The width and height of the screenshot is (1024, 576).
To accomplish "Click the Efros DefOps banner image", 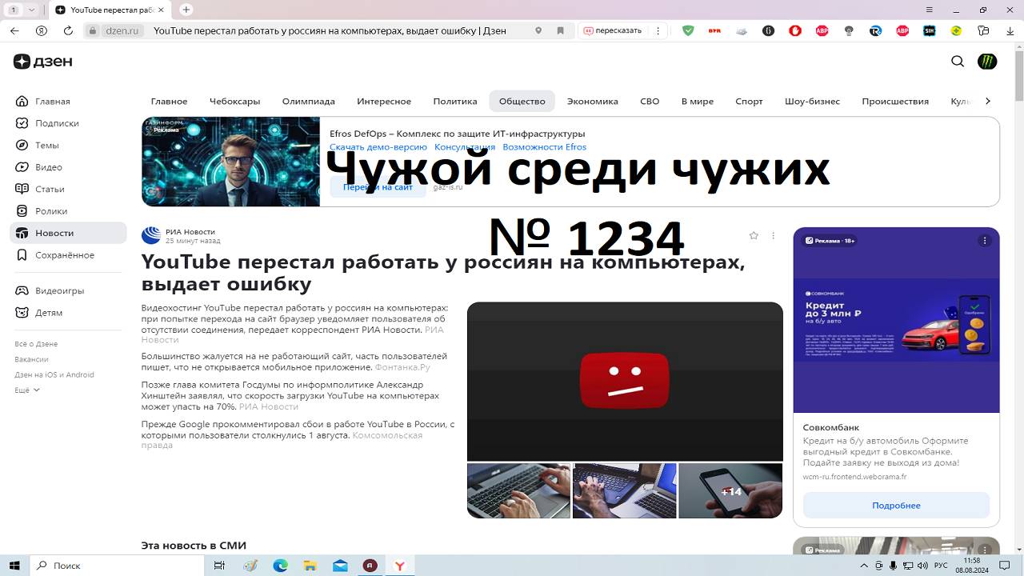I will click(231, 162).
